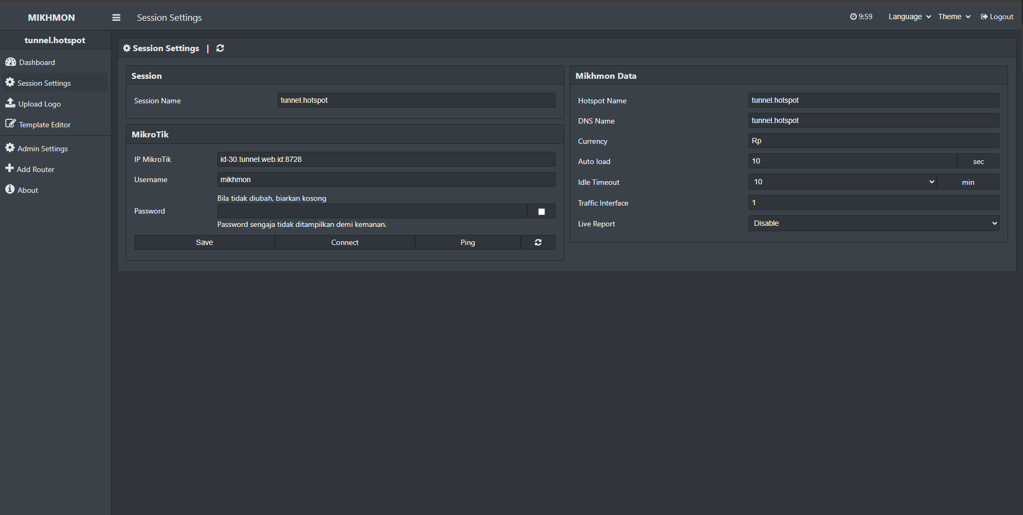1023x515 pixels.
Task: Expand the Live Report dropdown
Action: (x=873, y=224)
